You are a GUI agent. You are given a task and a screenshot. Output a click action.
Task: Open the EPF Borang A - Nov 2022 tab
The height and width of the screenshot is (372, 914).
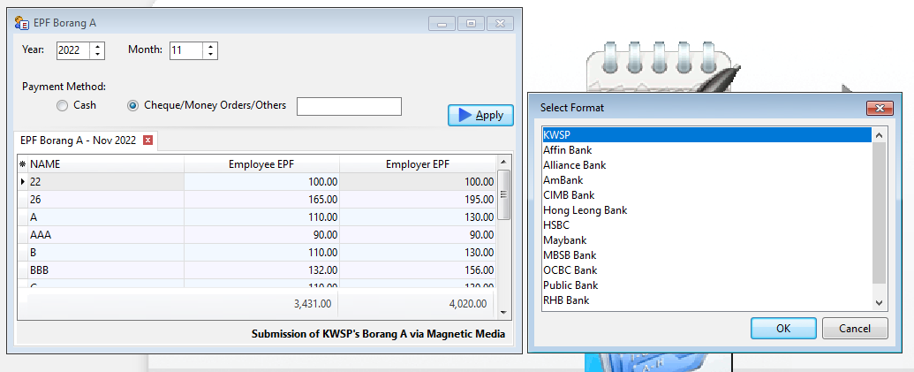tap(78, 140)
